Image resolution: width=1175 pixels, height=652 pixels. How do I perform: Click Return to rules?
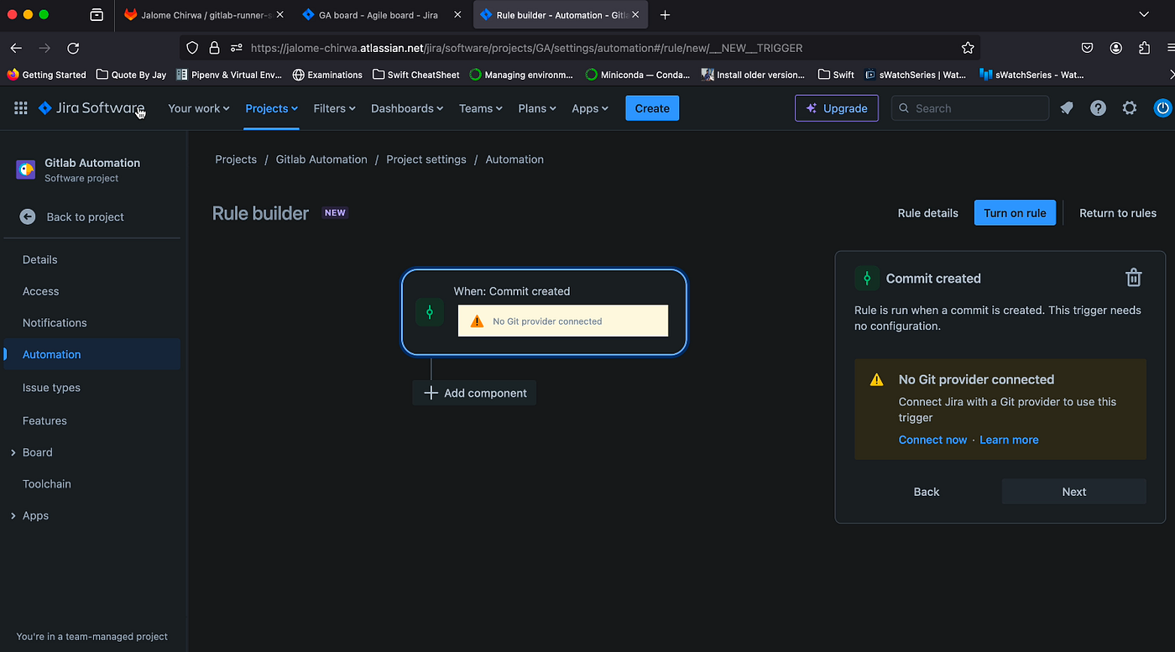tap(1117, 213)
